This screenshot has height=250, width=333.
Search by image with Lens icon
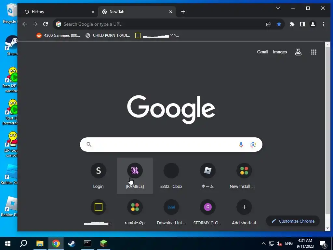pos(253,145)
